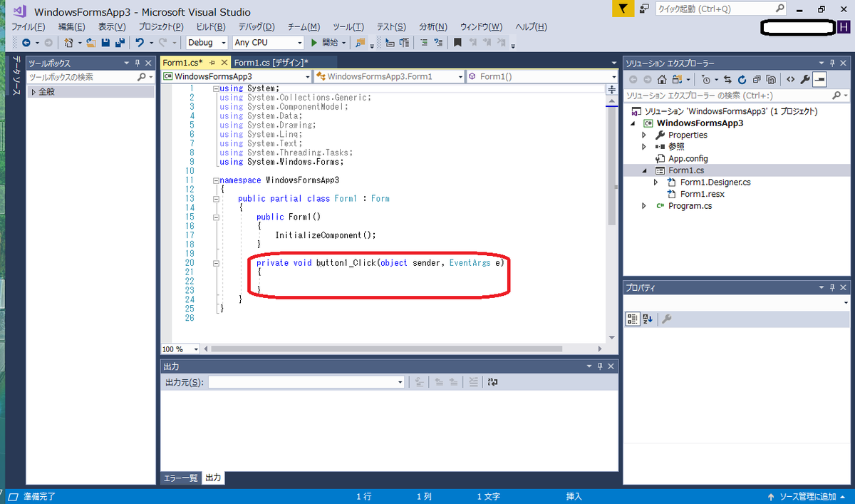Click ソース管理に追加 in status bar
Image resolution: width=855 pixels, height=504 pixels.
click(x=808, y=496)
